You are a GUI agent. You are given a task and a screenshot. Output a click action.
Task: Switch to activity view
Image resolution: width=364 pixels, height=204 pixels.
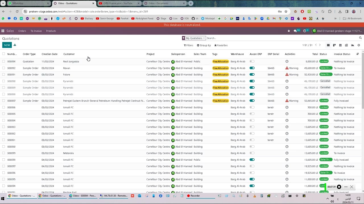[x=359, y=45]
